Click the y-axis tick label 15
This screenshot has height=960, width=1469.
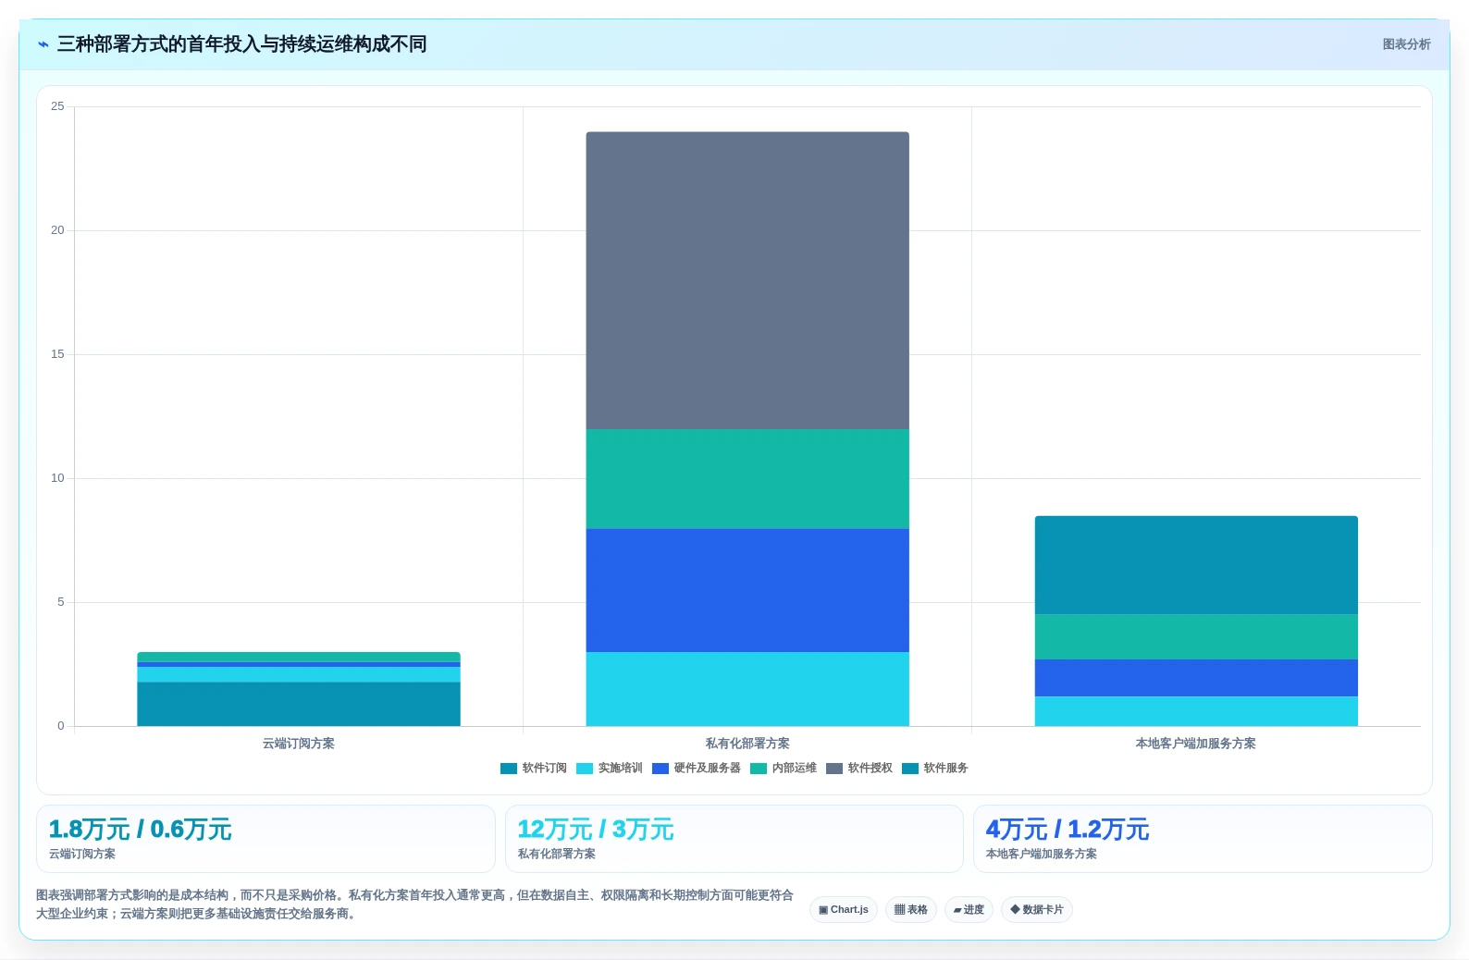point(57,354)
